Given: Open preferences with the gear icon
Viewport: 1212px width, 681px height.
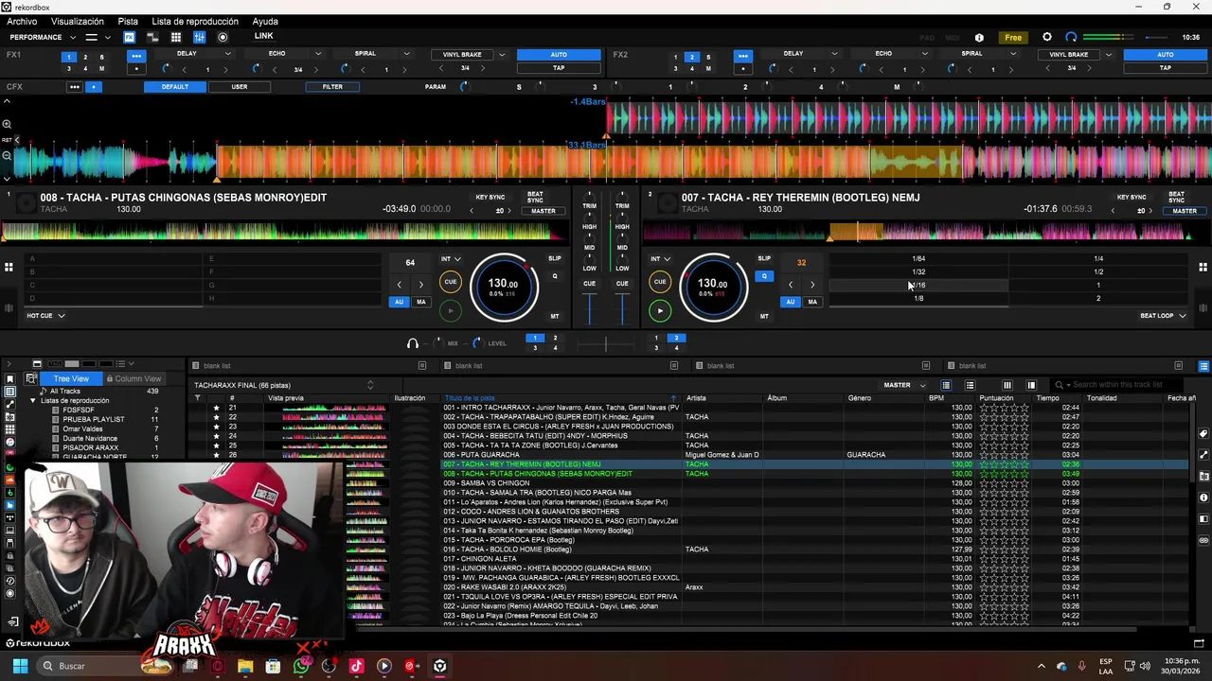Looking at the screenshot, I should pos(1046,37).
